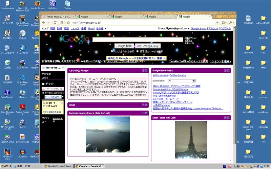The width and height of the screenshot is (271, 169).
Task: Open the SEO対策 desktop folder
Action: coord(263,35)
